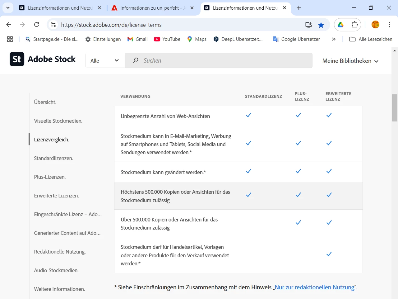
Task: Open the apps grid in bookmarks bar
Action: pyautogui.click(x=10, y=39)
